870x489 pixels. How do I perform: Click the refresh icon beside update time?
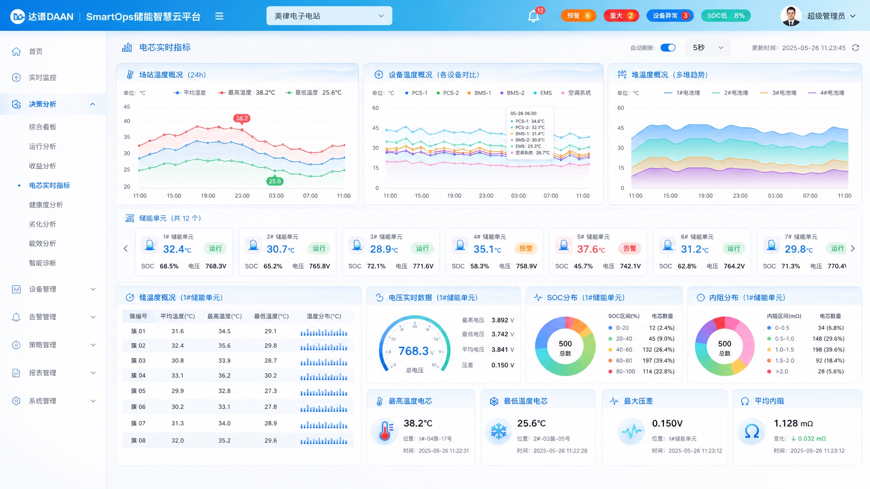coord(856,48)
